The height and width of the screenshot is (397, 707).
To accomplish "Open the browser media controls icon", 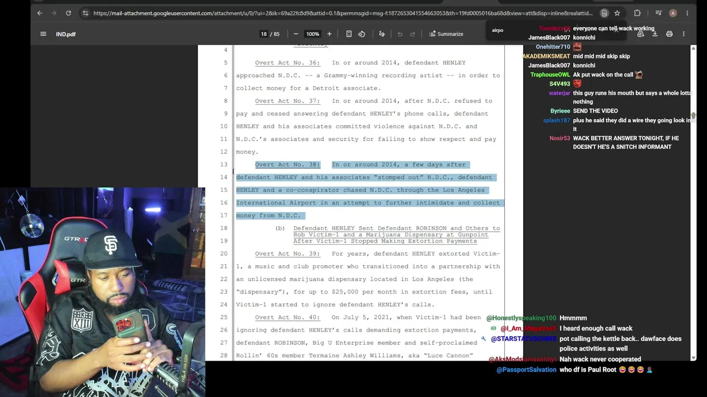I will 658,13.
